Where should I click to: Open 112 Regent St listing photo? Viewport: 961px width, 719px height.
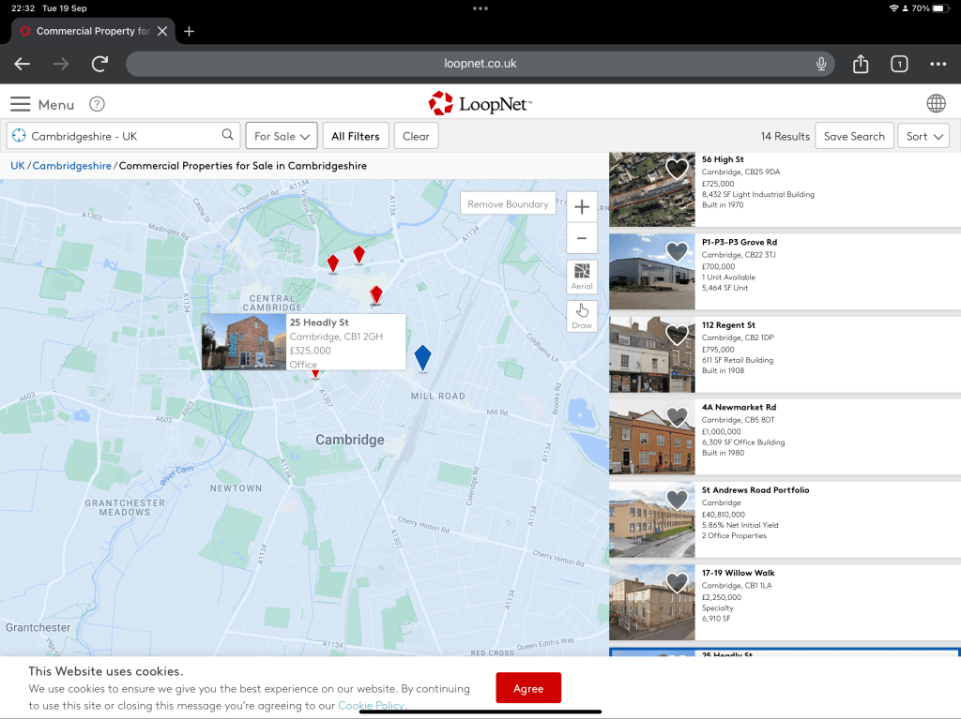point(652,354)
